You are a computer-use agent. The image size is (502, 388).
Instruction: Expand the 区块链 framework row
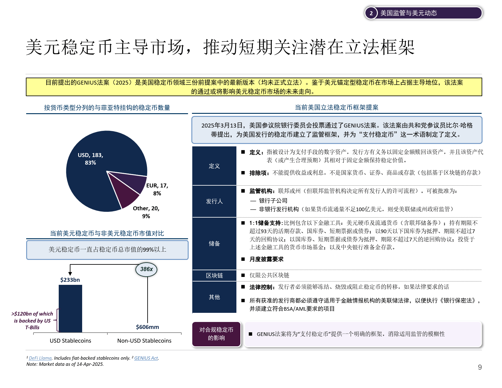pos(214,275)
